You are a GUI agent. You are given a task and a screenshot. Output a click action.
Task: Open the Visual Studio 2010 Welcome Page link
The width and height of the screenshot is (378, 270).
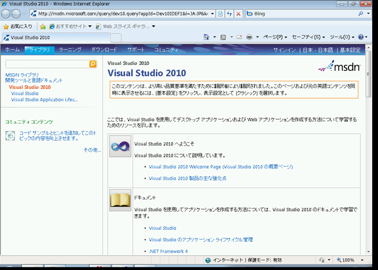(x=220, y=167)
